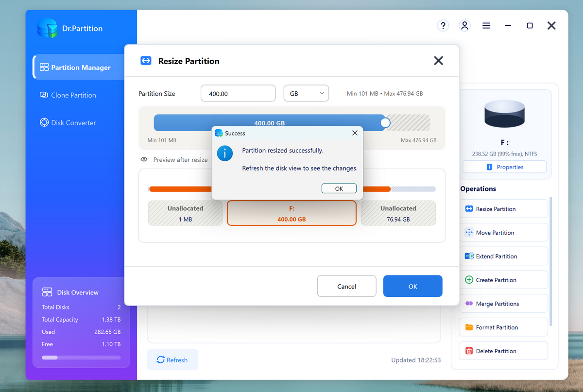Open the hamburger menu

click(486, 25)
